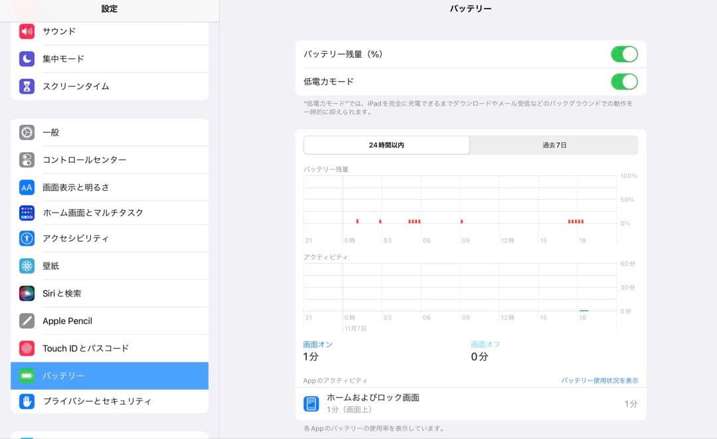This screenshot has height=439, width=717.
Task: Open Touch IDとパスコード settings
Action: [x=27, y=348]
